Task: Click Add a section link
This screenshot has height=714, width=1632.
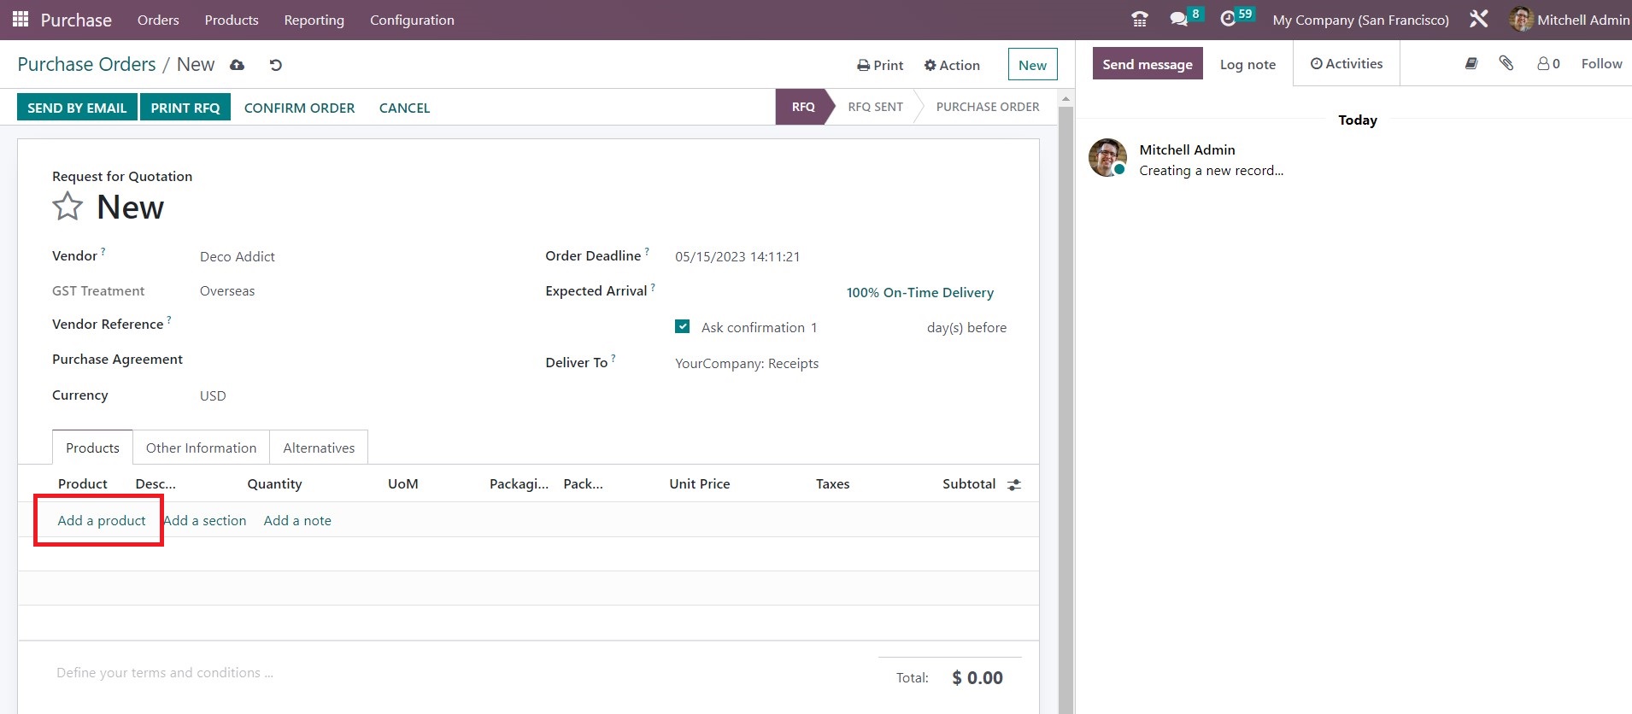Action: pyautogui.click(x=205, y=520)
